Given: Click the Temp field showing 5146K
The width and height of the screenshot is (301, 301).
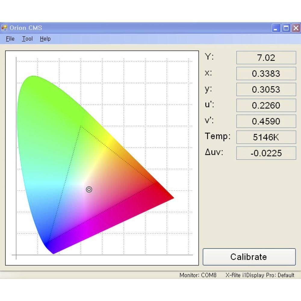Looking at the screenshot, I should point(266,137).
